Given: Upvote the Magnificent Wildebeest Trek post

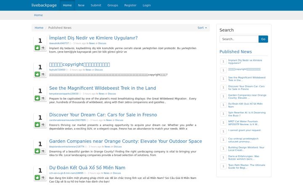Looking at the screenshot, I should coord(37,98).
